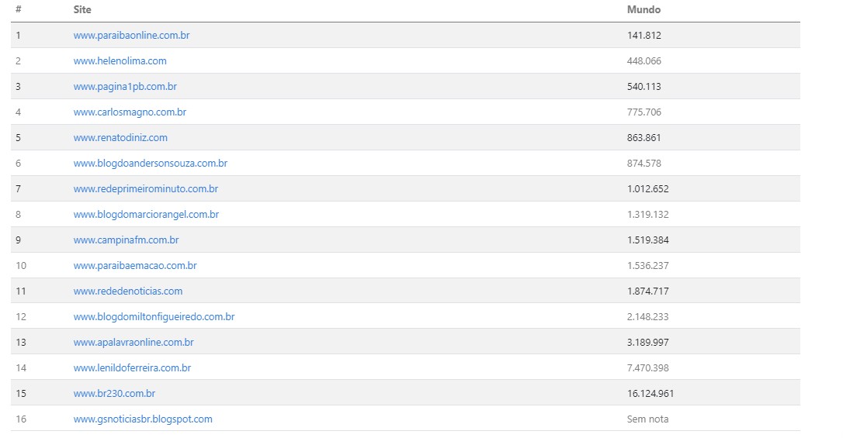Click the Site column header

(x=82, y=9)
